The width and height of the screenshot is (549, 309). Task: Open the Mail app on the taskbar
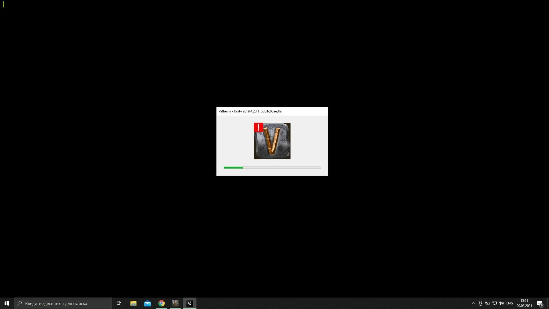pyautogui.click(x=147, y=303)
